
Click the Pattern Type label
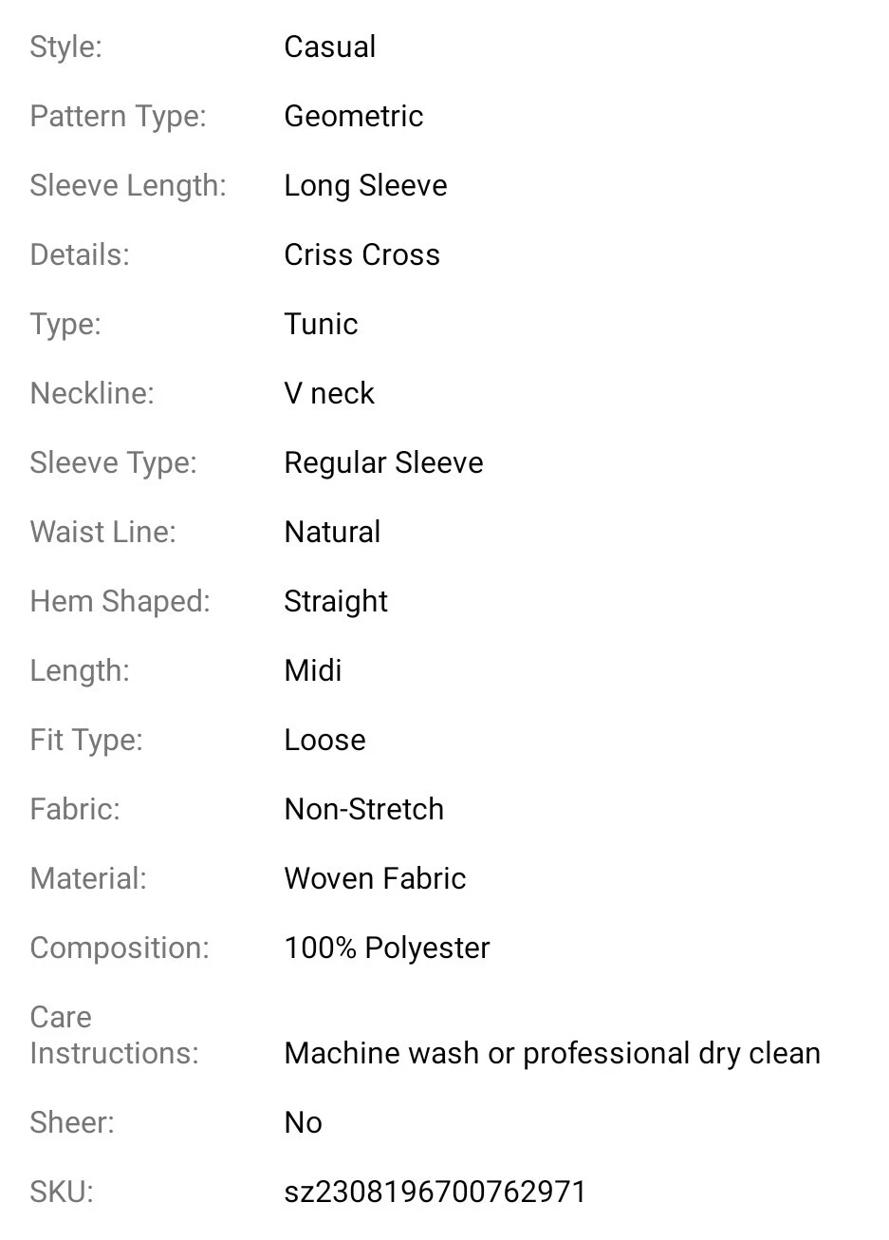[118, 116]
